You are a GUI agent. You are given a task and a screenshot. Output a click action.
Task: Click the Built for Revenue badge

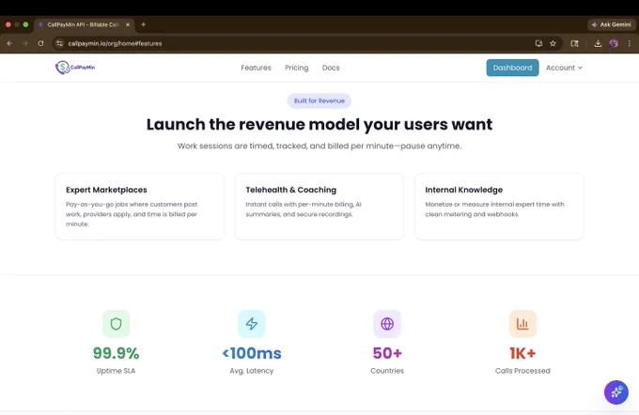(x=319, y=100)
